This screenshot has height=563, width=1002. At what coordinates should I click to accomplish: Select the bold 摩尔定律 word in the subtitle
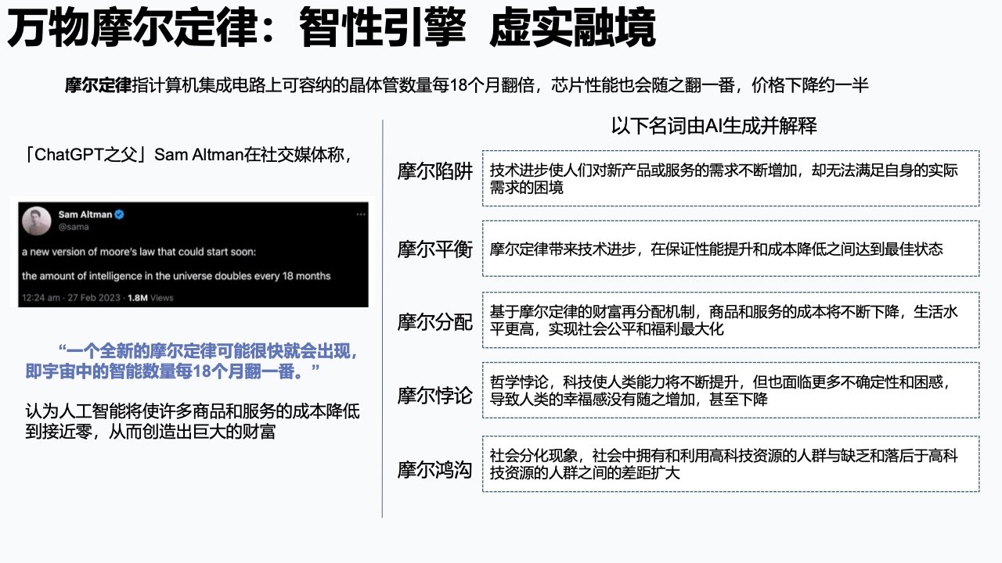point(99,85)
